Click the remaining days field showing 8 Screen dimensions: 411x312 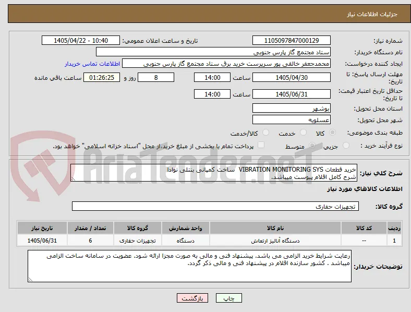click(156, 78)
